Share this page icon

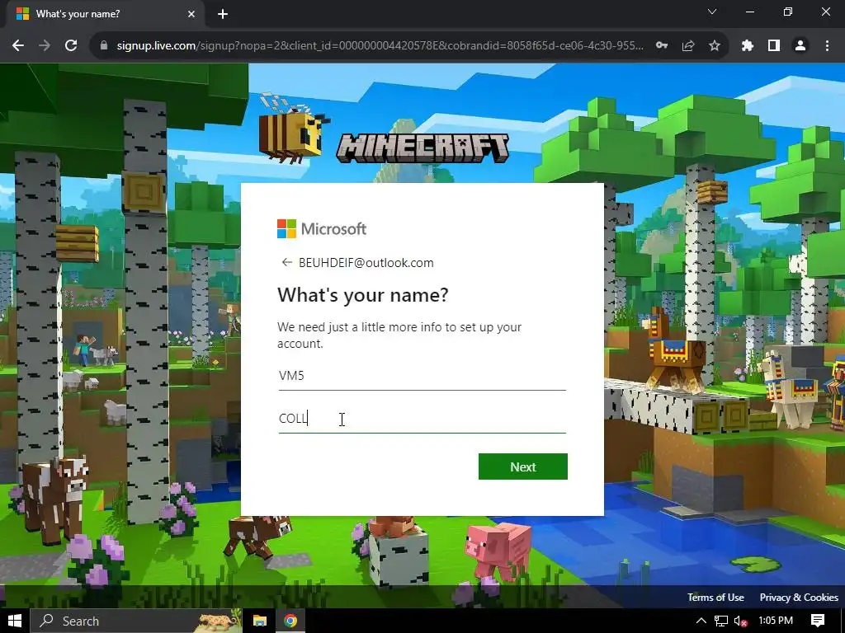coord(688,46)
